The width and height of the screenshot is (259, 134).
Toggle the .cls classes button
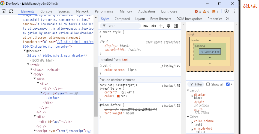153,26
